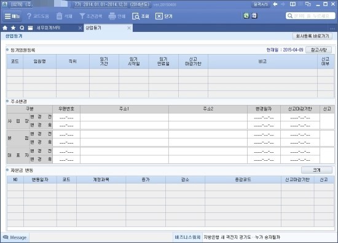Screen dimensions: 338x243
Task: Click the home icon on tab bar
Action: click(5, 28)
